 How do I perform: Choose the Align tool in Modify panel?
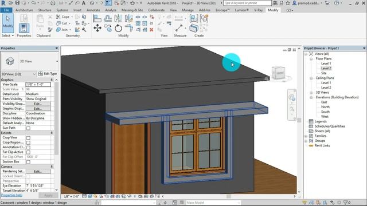pyautogui.click(x=97, y=18)
